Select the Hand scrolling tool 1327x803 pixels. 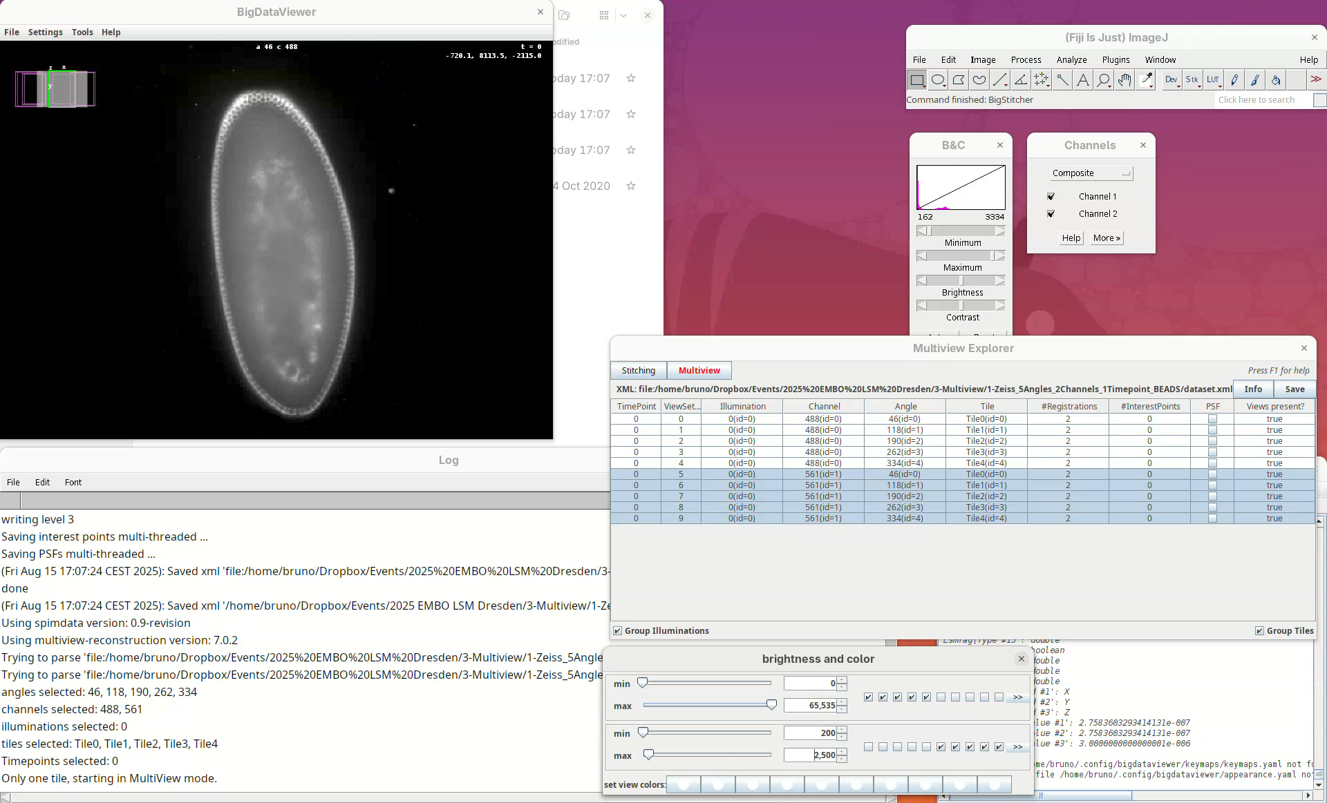1124,80
